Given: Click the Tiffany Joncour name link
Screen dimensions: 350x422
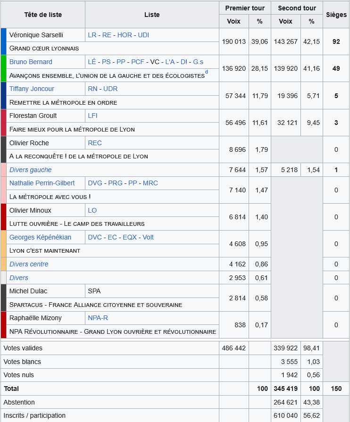Looking at the screenshot, I should [x=32, y=89].
